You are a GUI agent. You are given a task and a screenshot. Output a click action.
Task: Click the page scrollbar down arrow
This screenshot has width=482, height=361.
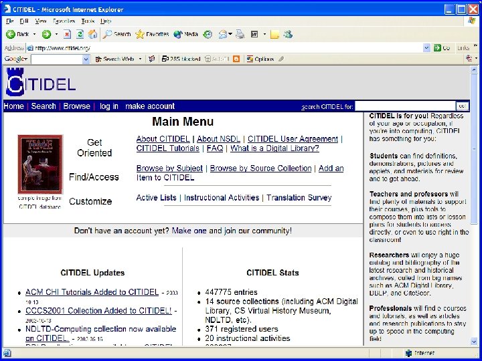point(474,342)
